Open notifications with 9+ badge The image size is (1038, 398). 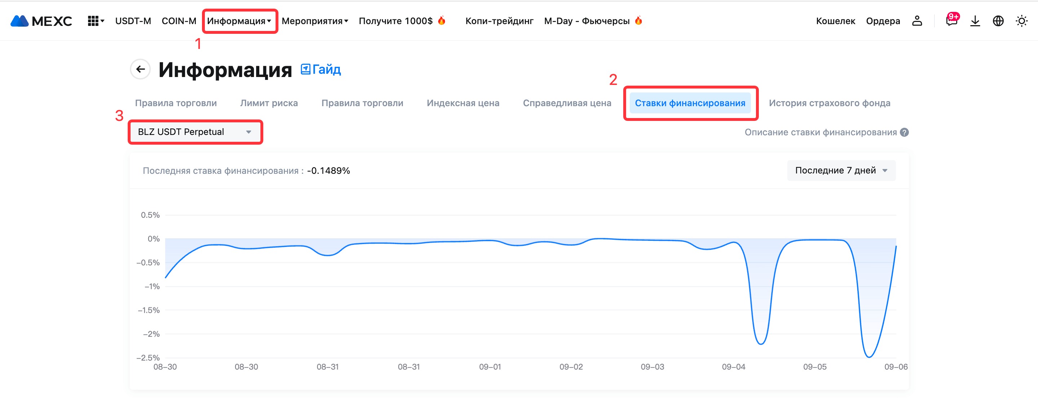click(951, 21)
